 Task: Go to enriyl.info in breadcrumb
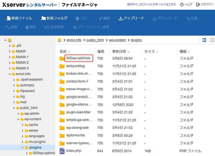(74, 40)
